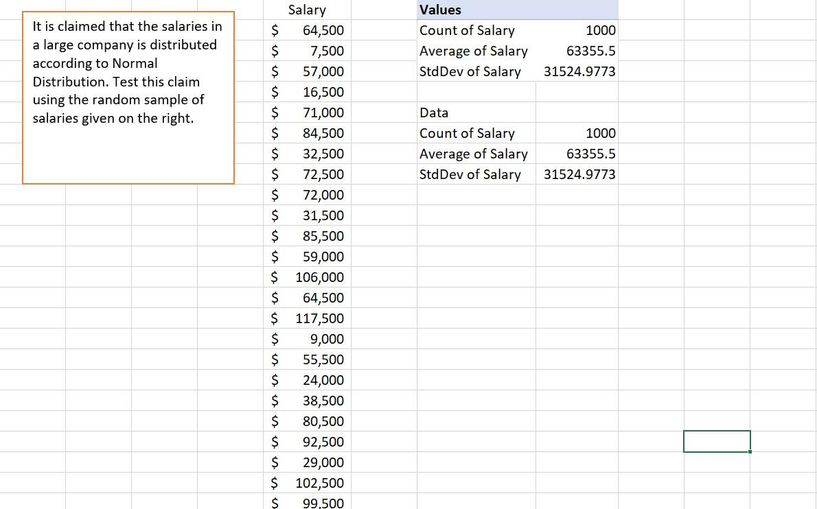
Task: Select the Salary column header cell
Action: 307,10
